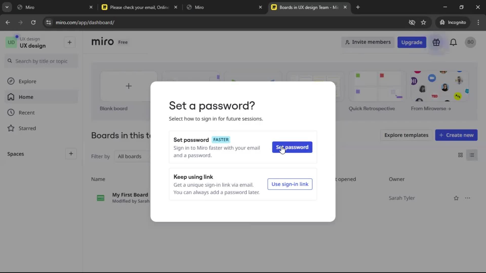The width and height of the screenshot is (486, 273).
Task: Open the From Miroverse templates card
Action: pos(440,86)
